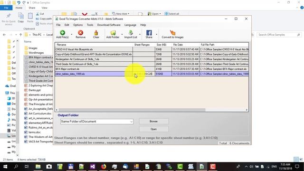Click New item in Explorer ribbon

coord(121,14)
